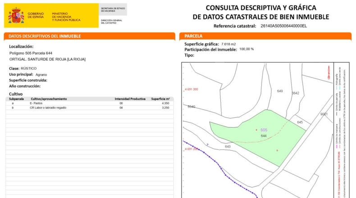
Task: Click the red subparcel 'b' marker on the map
Action: (x=277, y=150)
